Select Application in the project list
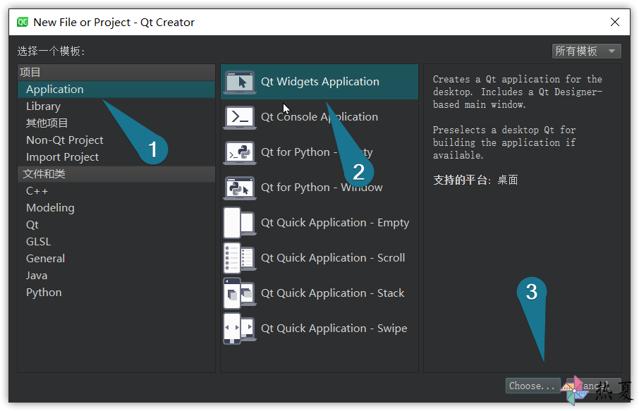639x411 pixels. click(x=116, y=90)
